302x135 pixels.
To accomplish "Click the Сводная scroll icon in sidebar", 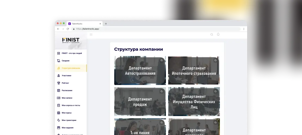I will coord(59,61).
